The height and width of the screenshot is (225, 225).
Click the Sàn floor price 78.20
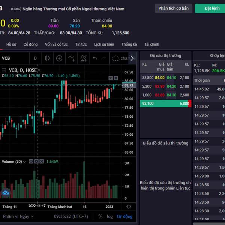tap(75, 26)
